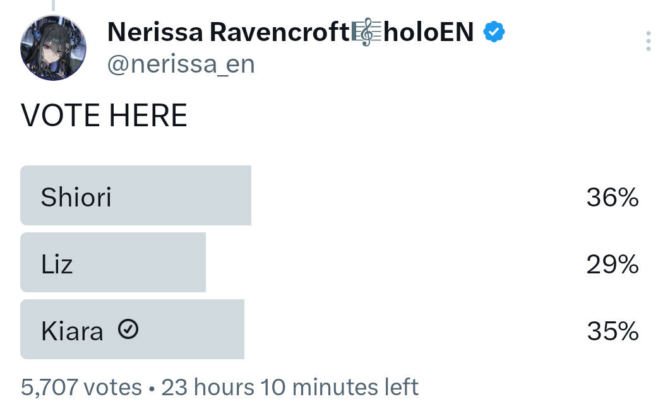Image resolution: width=658 pixels, height=411 pixels.
Task: Click the 5,707 votes count text
Action: click(81, 386)
